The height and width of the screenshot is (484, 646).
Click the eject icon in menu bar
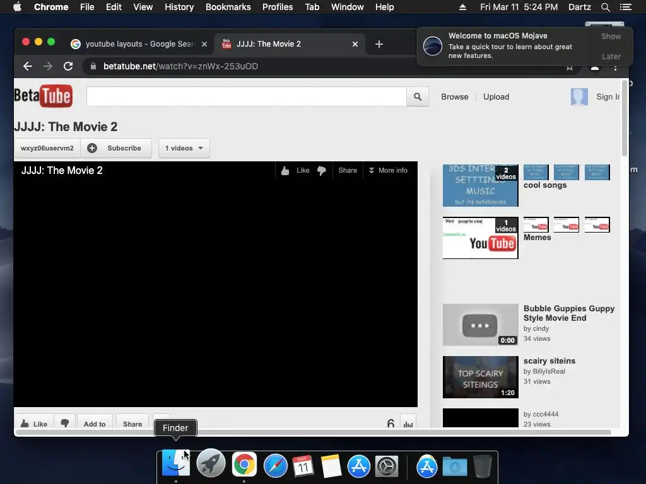pos(462,7)
